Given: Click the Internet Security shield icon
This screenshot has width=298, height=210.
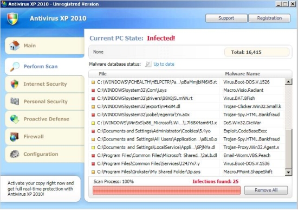Looking at the screenshot, I should (15, 84).
